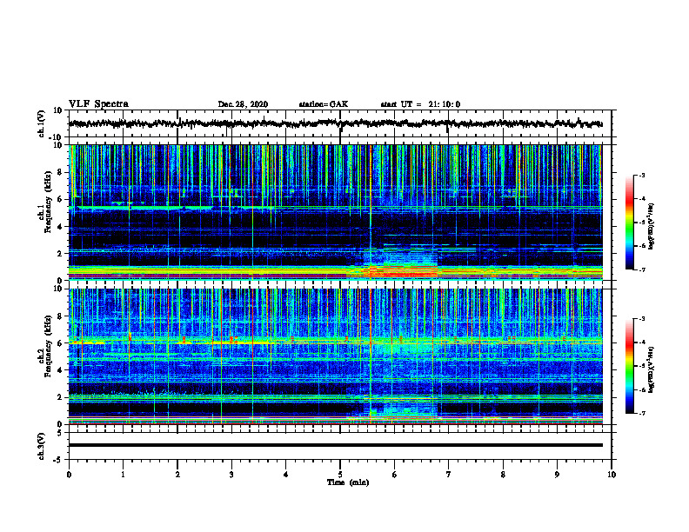Click the ch.1 voltage waveform trace panel
This screenshot has height=532, width=689.
pos(340,123)
